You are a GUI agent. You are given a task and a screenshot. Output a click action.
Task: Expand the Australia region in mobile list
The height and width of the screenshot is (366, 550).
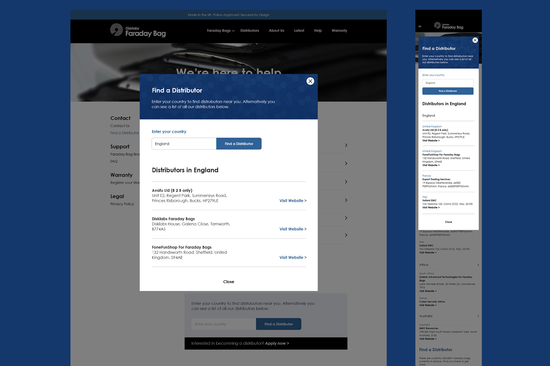pos(478,316)
